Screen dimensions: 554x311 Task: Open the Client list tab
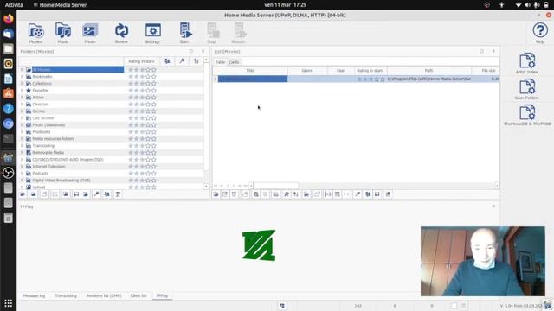click(x=138, y=295)
